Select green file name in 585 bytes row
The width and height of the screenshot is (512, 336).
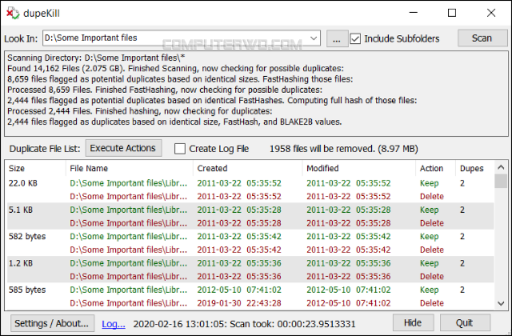(128, 290)
